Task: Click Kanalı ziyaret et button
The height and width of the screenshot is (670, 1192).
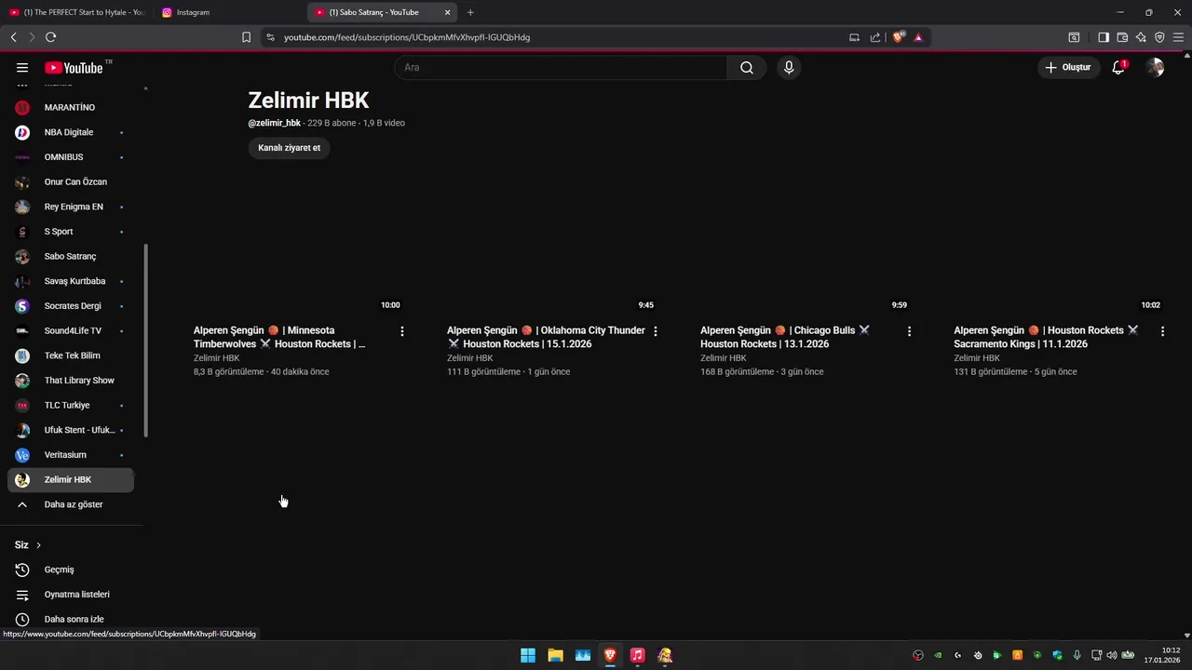Action: [x=289, y=148]
